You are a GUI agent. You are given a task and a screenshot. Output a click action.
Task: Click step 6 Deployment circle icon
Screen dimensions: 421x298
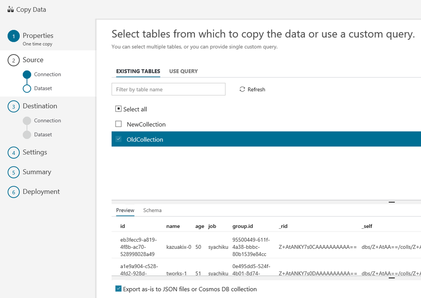coord(14,192)
